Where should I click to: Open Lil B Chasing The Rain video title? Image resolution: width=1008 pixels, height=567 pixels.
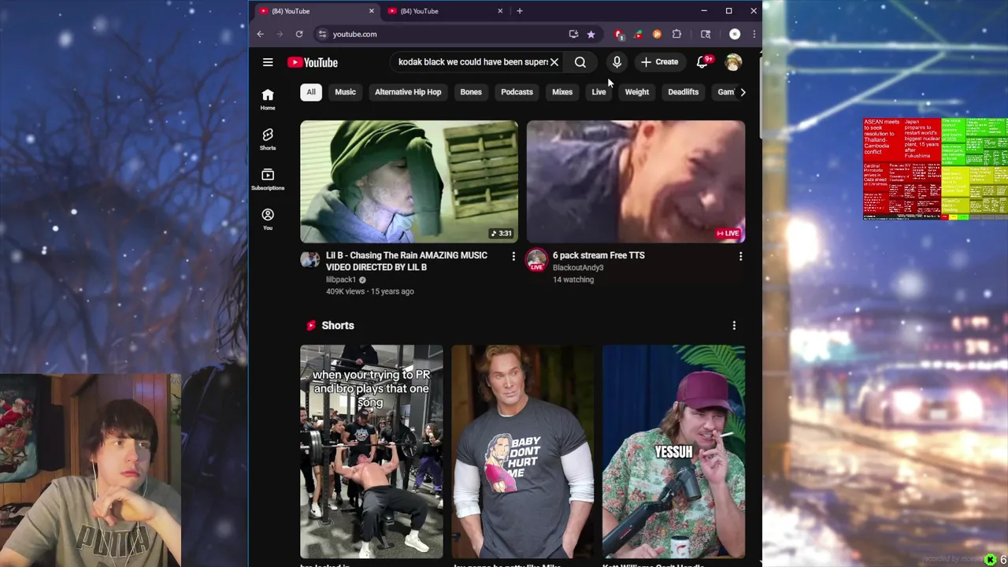click(x=406, y=261)
